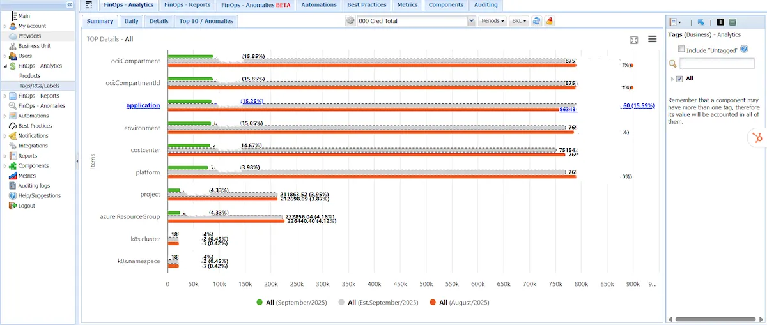This screenshot has width=767, height=325.
Task: Select the Top 10 / Anomalies tab
Action: (206, 21)
